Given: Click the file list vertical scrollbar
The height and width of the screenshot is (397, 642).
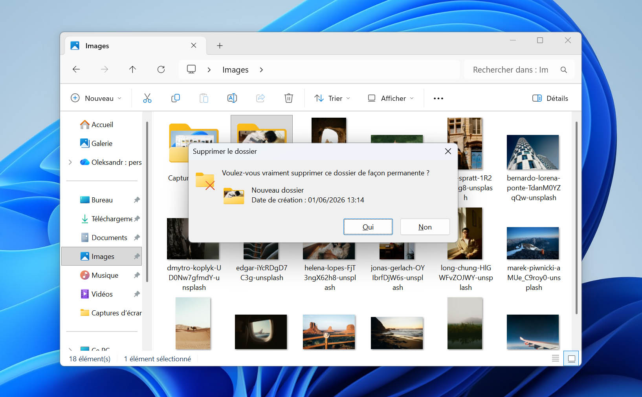Looking at the screenshot, I should click(576, 218).
